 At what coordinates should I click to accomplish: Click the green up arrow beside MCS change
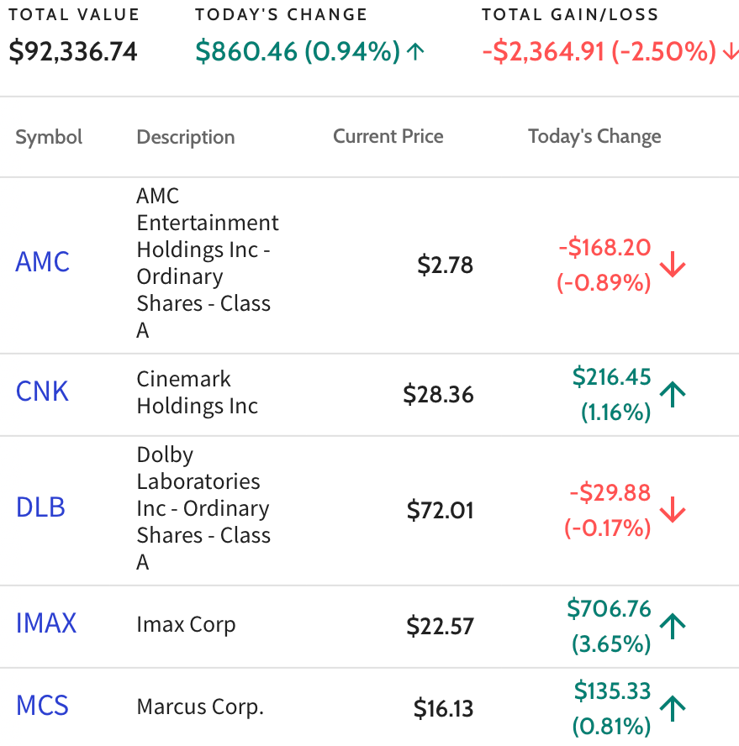[673, 708]
